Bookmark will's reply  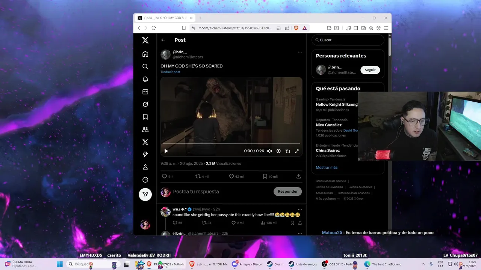(292, 223)
